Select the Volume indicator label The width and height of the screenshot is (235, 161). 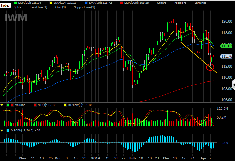tap(20, 105)
